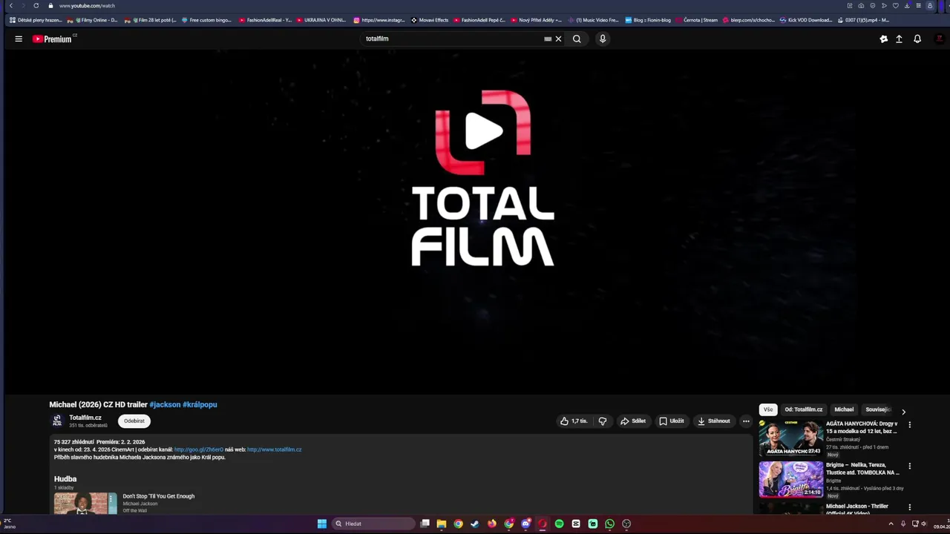The width and height of the screenshot is (950, 534).
Task: Open options for the Brigitte video
Action: 910,467
